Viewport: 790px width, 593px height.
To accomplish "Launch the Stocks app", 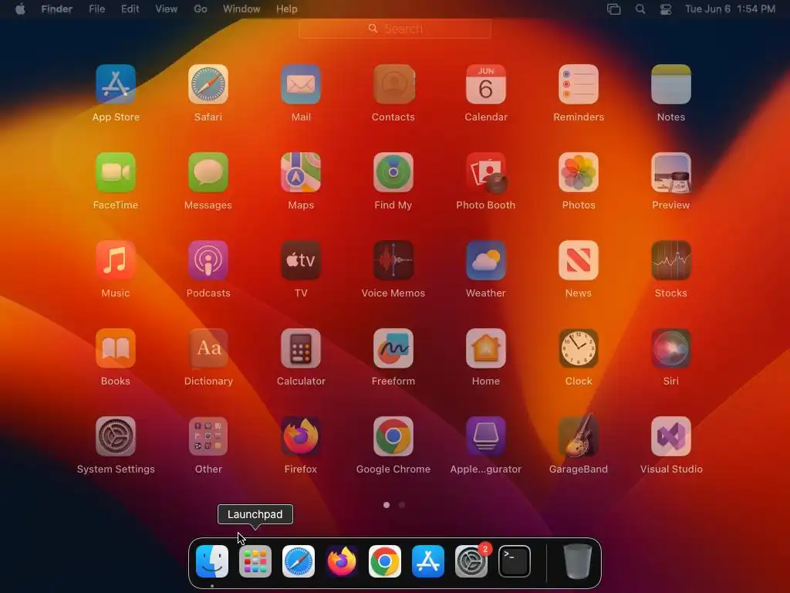I will [x=671, y=260].
